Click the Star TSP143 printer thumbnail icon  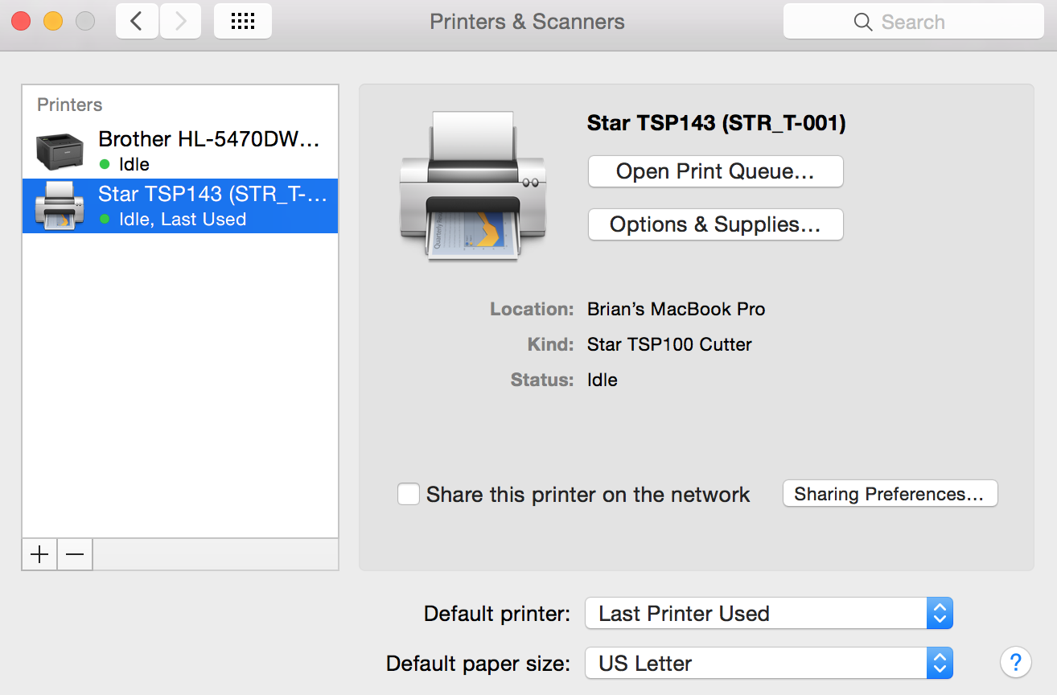tap(61, 205)
